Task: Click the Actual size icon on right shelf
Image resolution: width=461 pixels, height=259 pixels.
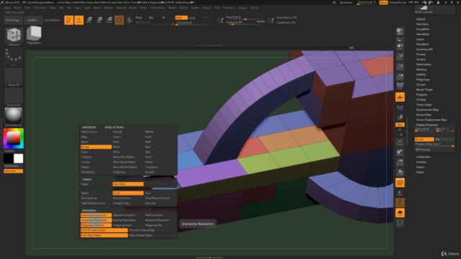Action: tap(400, 67)
